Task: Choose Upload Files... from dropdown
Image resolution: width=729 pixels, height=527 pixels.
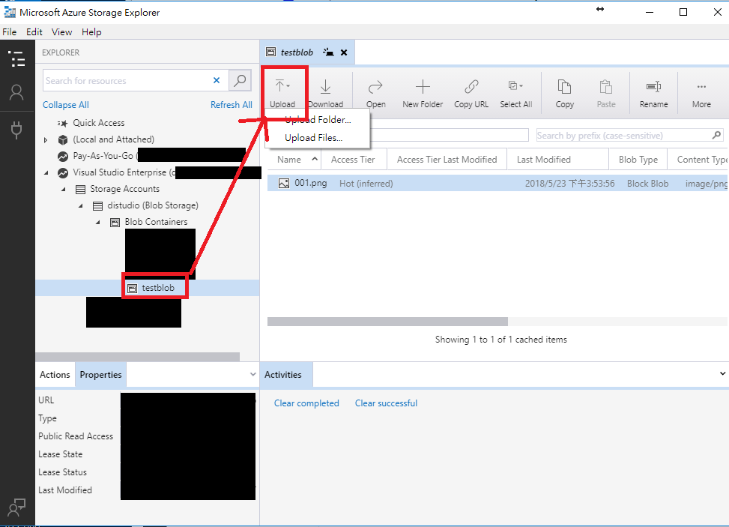Action: point(318,138)
